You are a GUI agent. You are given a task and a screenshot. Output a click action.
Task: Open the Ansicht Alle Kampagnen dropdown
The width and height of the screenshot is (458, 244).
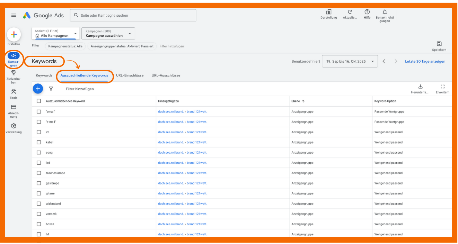tap(55, 34)
